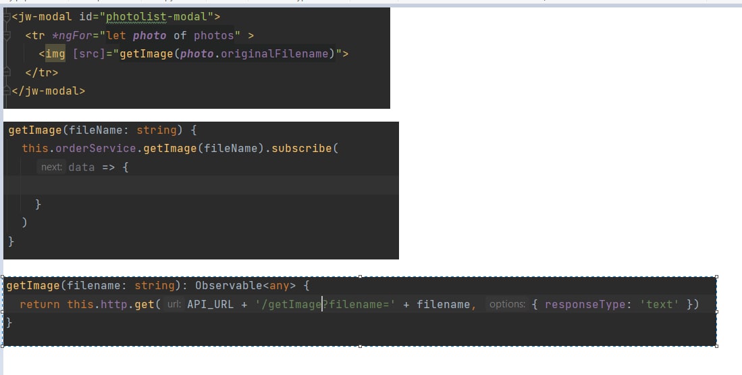Image resolution: width=742 pixels, height=375 pixels.
Task: Grab the top-right handle of selected image
Action: tap(717, 277)
